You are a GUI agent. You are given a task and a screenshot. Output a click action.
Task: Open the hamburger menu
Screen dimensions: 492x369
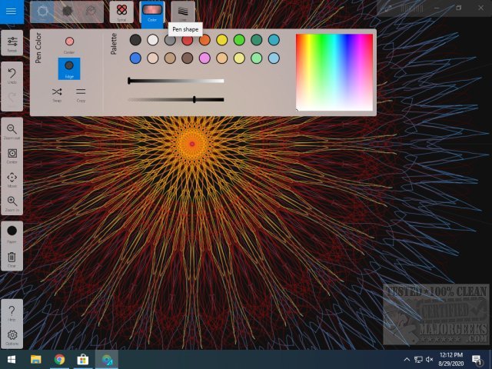[12, 12]
